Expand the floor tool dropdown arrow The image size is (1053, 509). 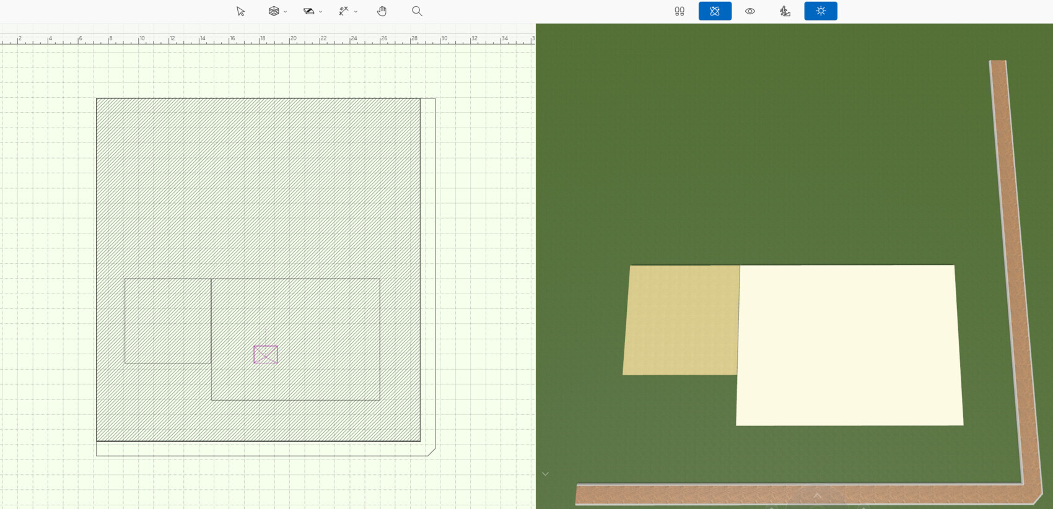tap(321, 12)
